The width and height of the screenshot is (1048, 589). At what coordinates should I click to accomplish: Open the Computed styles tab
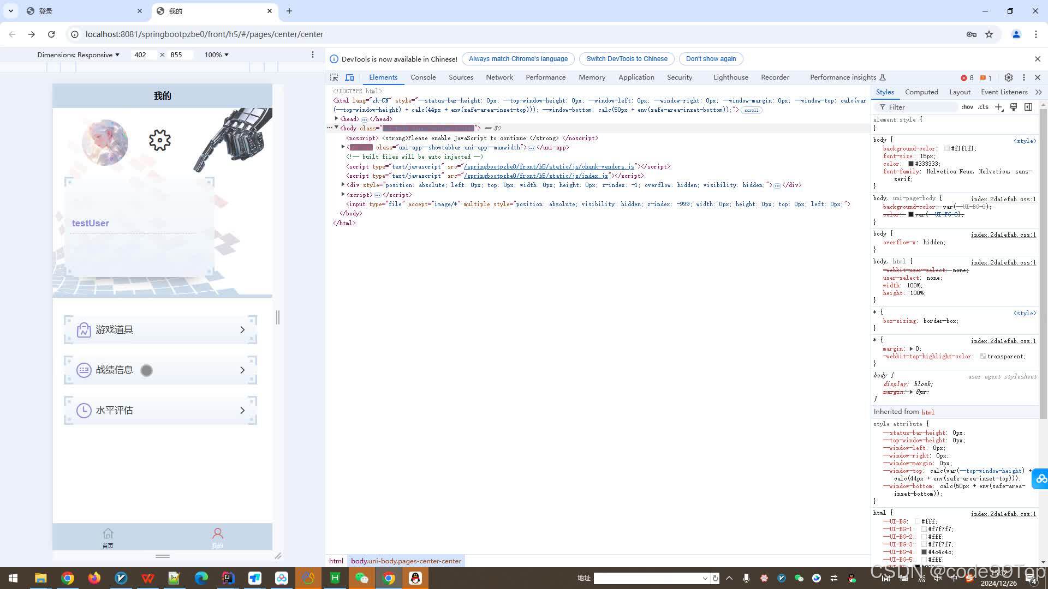click(921, 92)
